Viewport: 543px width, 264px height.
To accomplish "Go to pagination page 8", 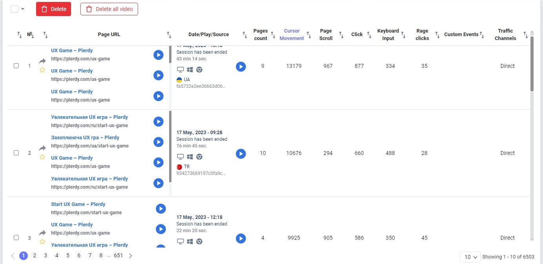I will [101, 256].
